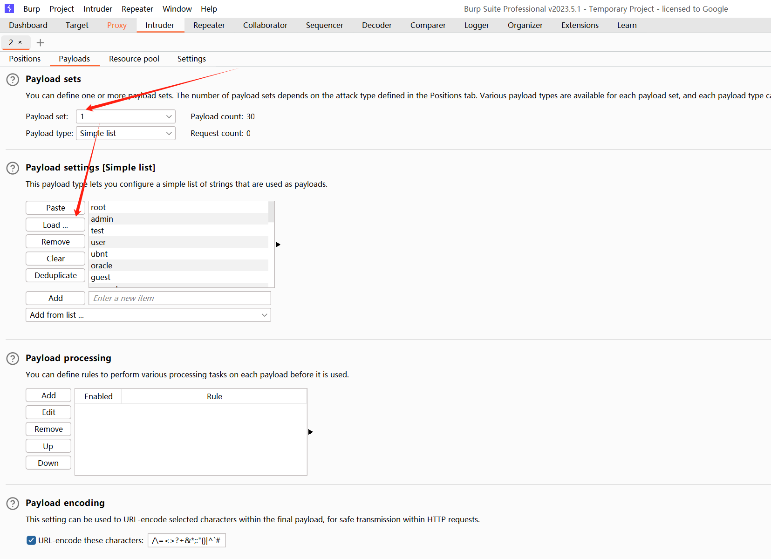This screenshot has width=771, height=559.
Task: Click the Enabled column header
Action: click(98, 396)
